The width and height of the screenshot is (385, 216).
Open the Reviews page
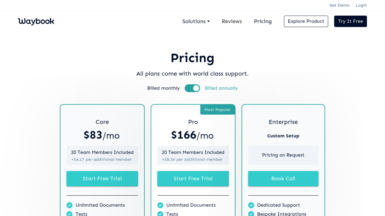(x=232, y=21)
